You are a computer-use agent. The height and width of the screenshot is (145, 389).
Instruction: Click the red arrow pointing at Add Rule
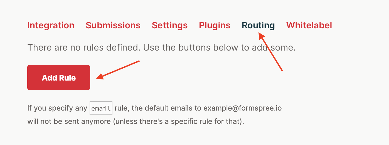118,70
